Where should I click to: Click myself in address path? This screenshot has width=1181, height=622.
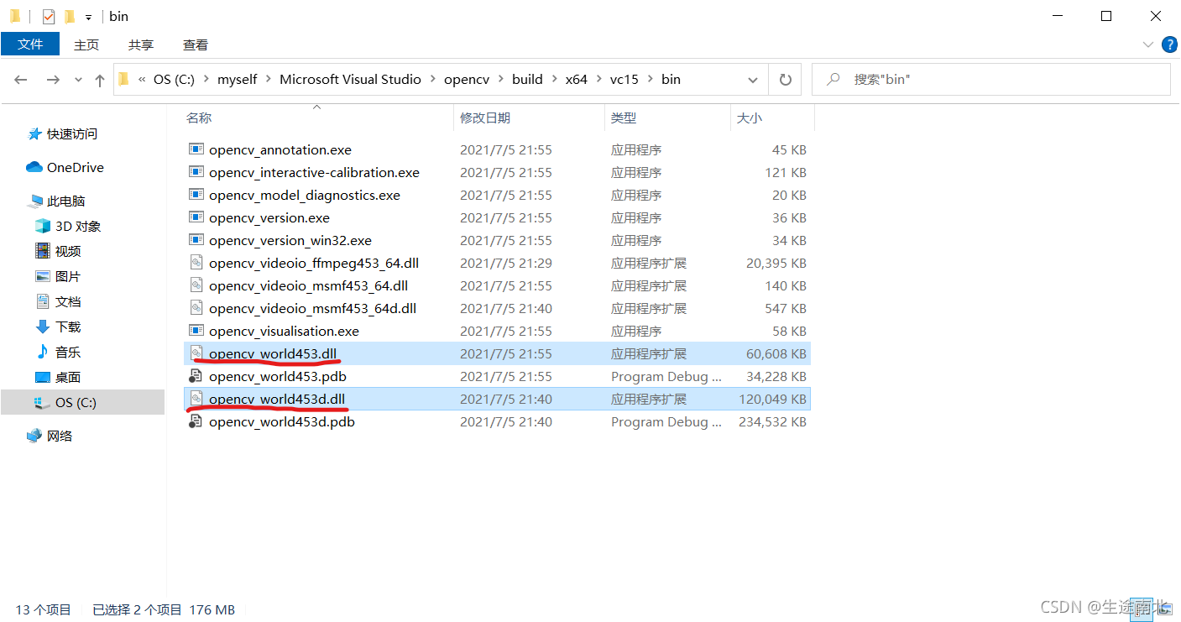tap(238, 79)
